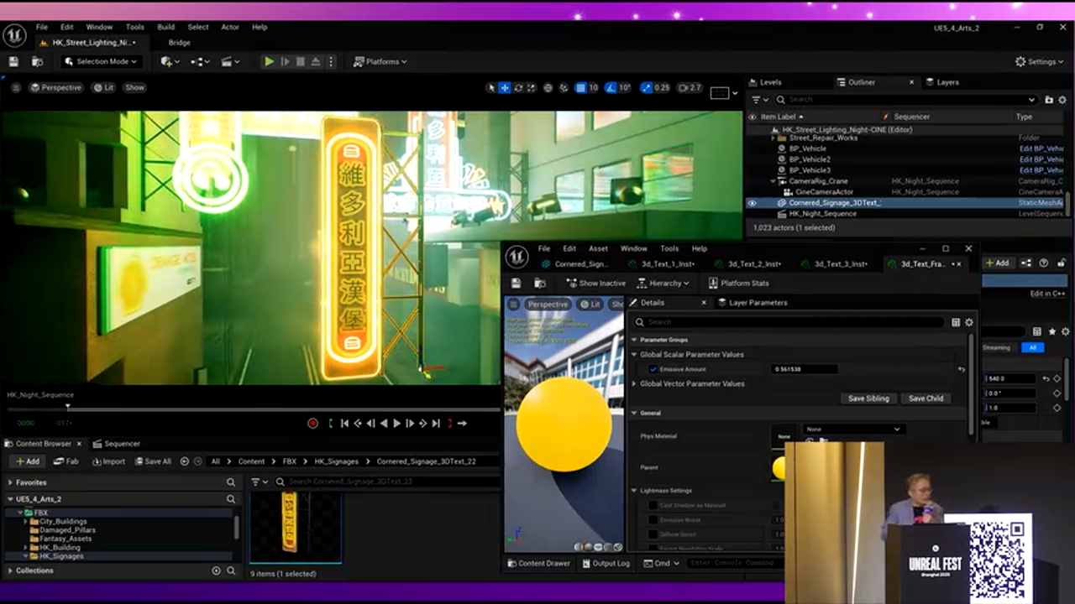
Task: Switch to the Layer Parameters tab
Action: pos(757,303)
